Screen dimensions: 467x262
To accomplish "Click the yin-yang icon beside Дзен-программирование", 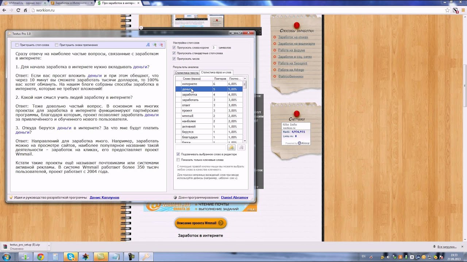I will pos(175,198).
